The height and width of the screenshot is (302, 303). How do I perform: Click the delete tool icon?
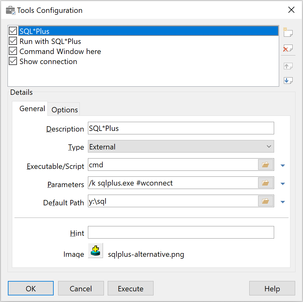(x=288, y=48)
